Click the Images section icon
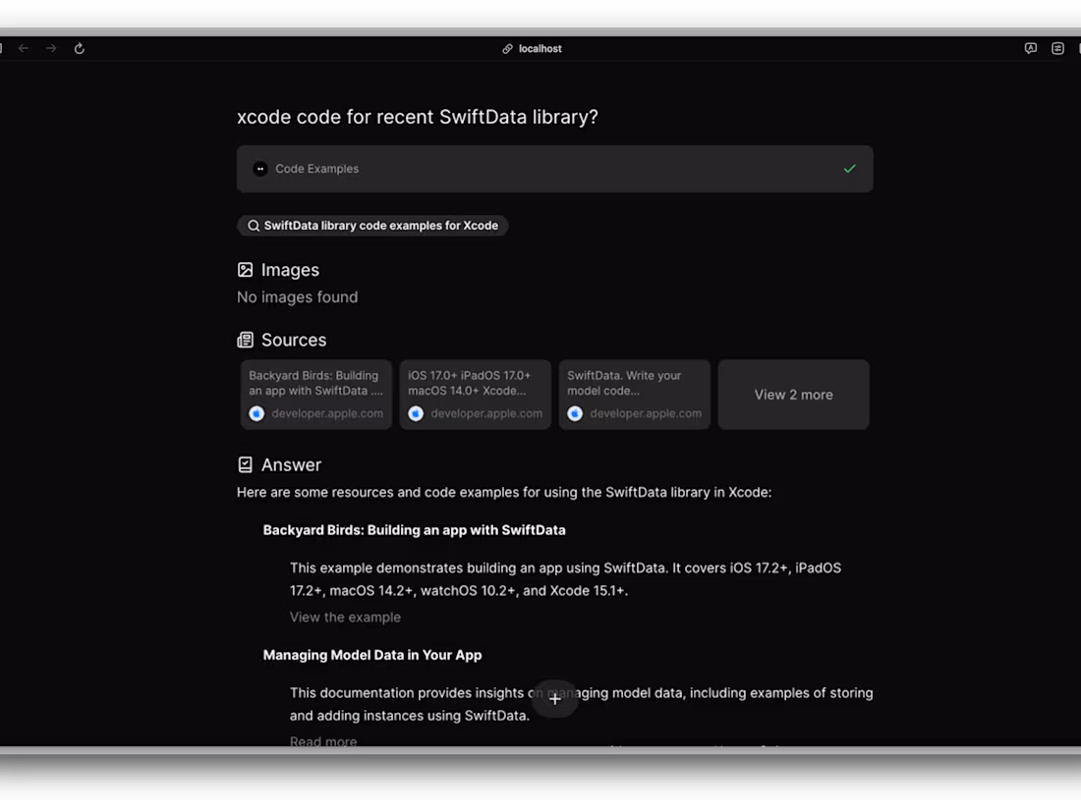The image size is (1081, 810). click(244, 269)
